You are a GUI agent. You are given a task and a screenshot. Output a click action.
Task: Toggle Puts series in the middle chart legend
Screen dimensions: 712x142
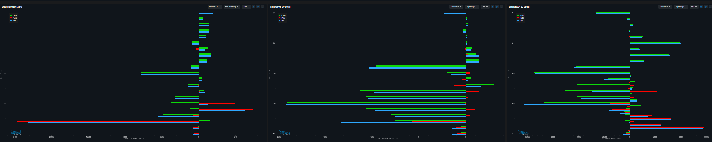pos(282,18)
